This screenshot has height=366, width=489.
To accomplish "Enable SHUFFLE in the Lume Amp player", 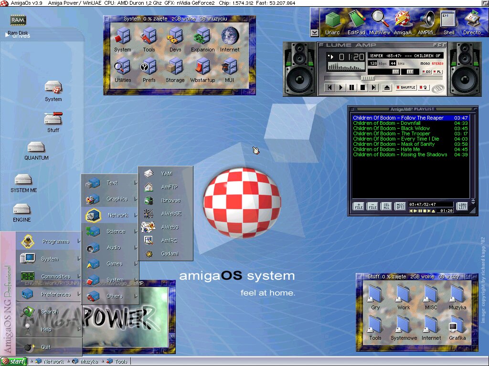I will [x=406, y=88].
